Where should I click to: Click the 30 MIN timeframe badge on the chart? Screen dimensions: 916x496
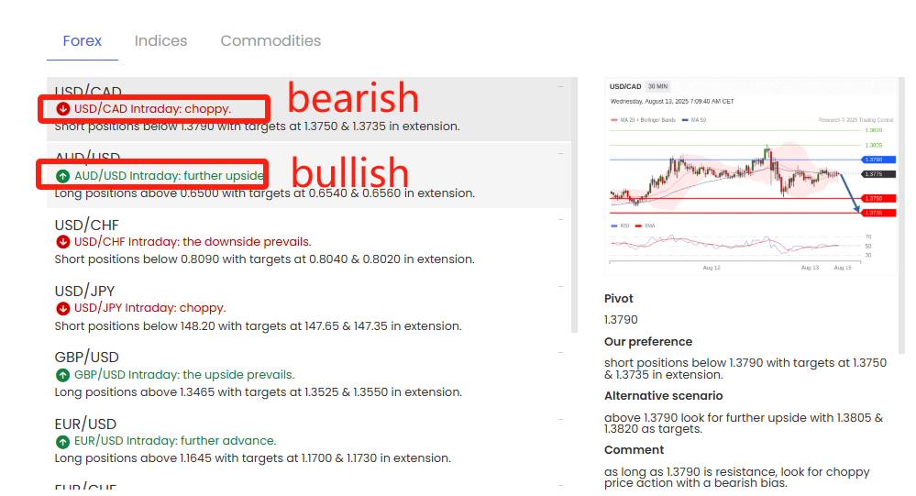coord(657,86)
